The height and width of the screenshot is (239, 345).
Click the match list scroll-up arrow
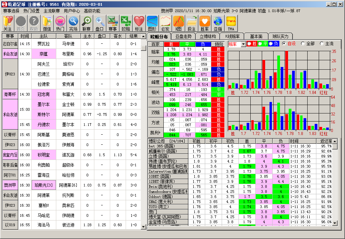pyautogui.click(x=144, y=36)
